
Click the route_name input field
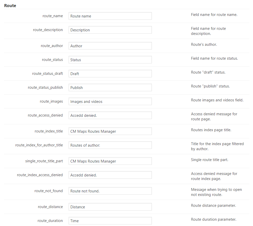click(110, 16)
